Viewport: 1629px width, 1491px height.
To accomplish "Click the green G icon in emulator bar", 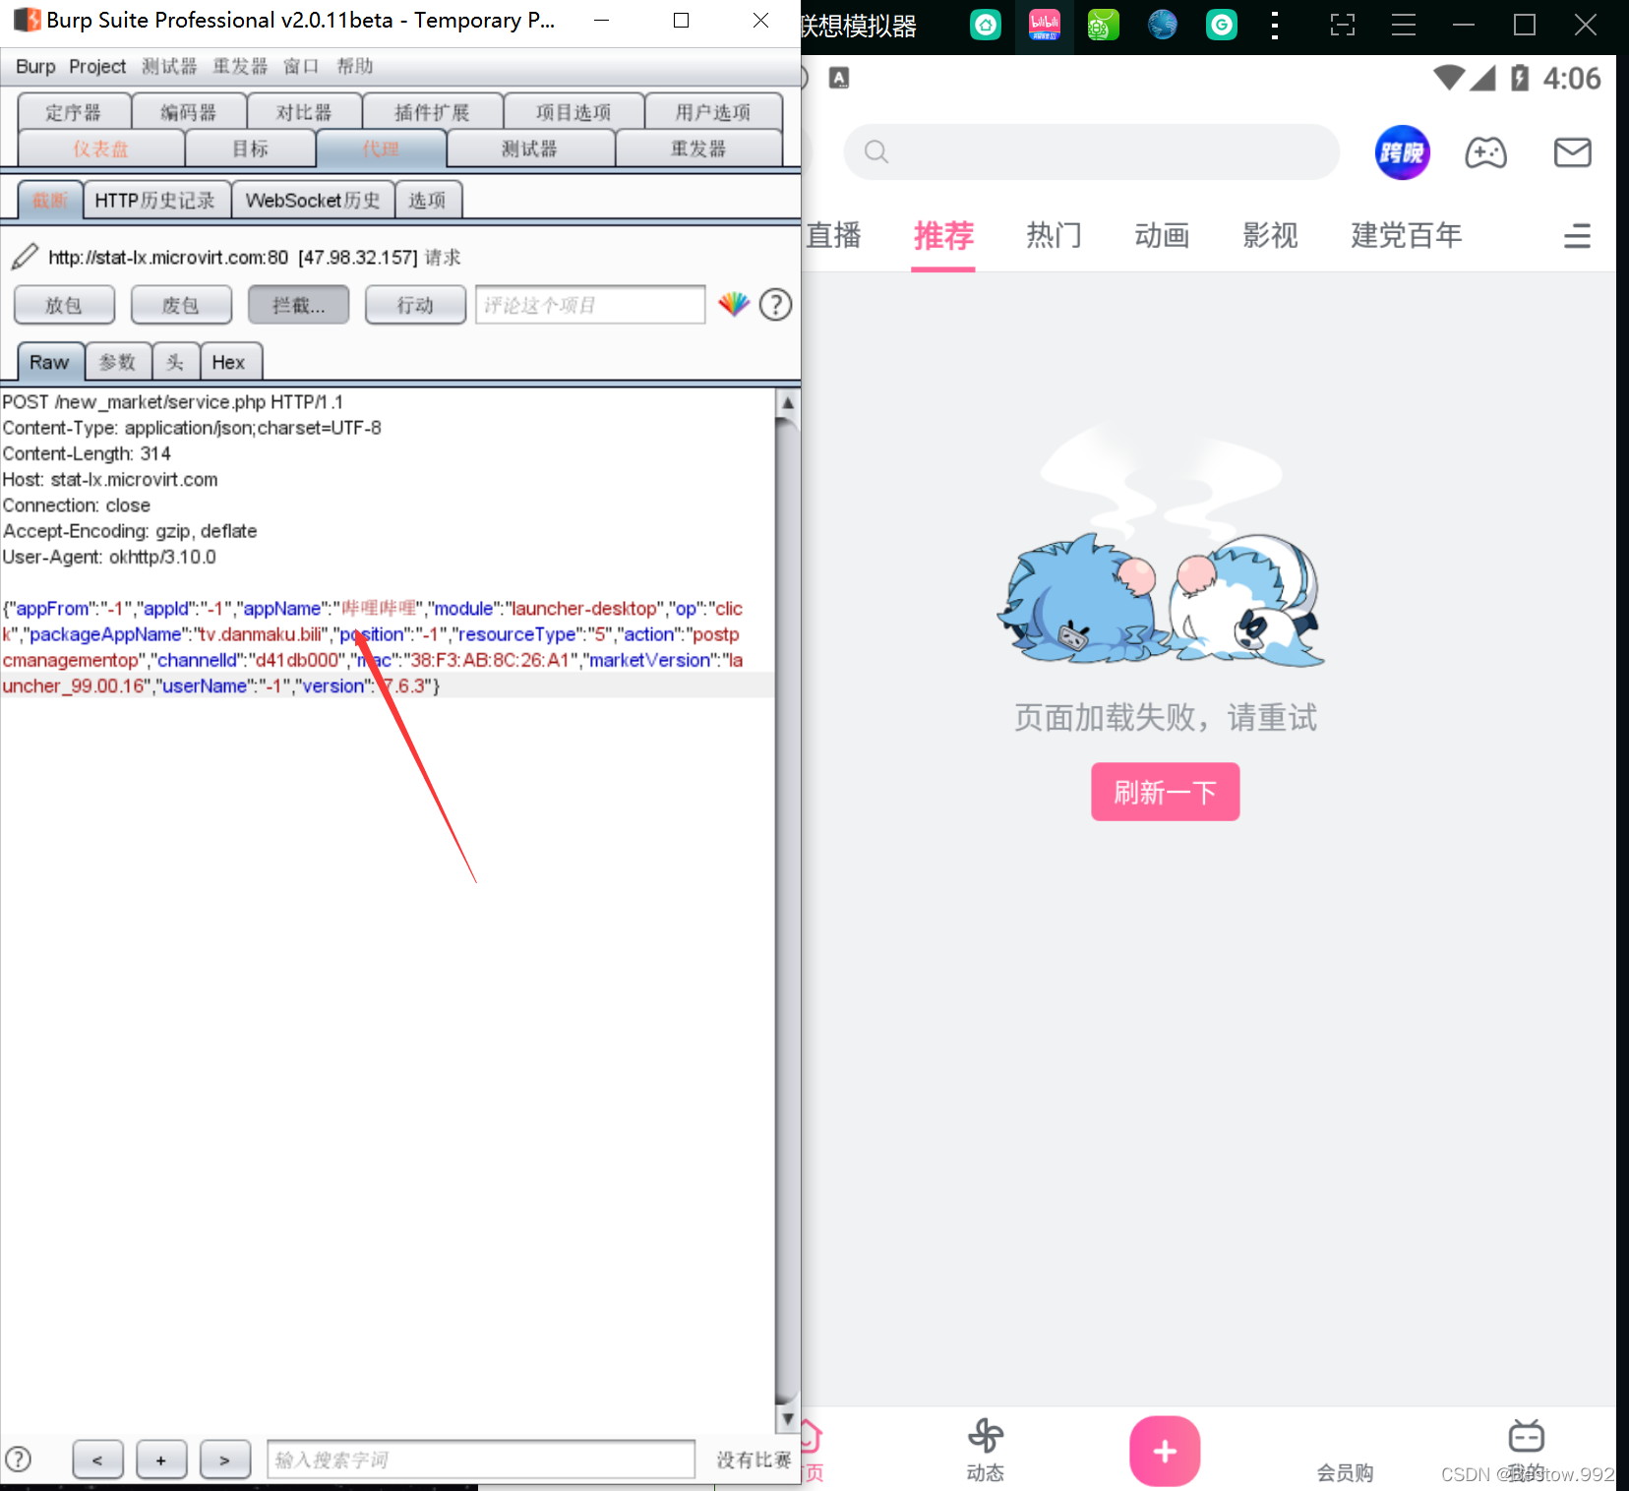I will pos(1221,25).
